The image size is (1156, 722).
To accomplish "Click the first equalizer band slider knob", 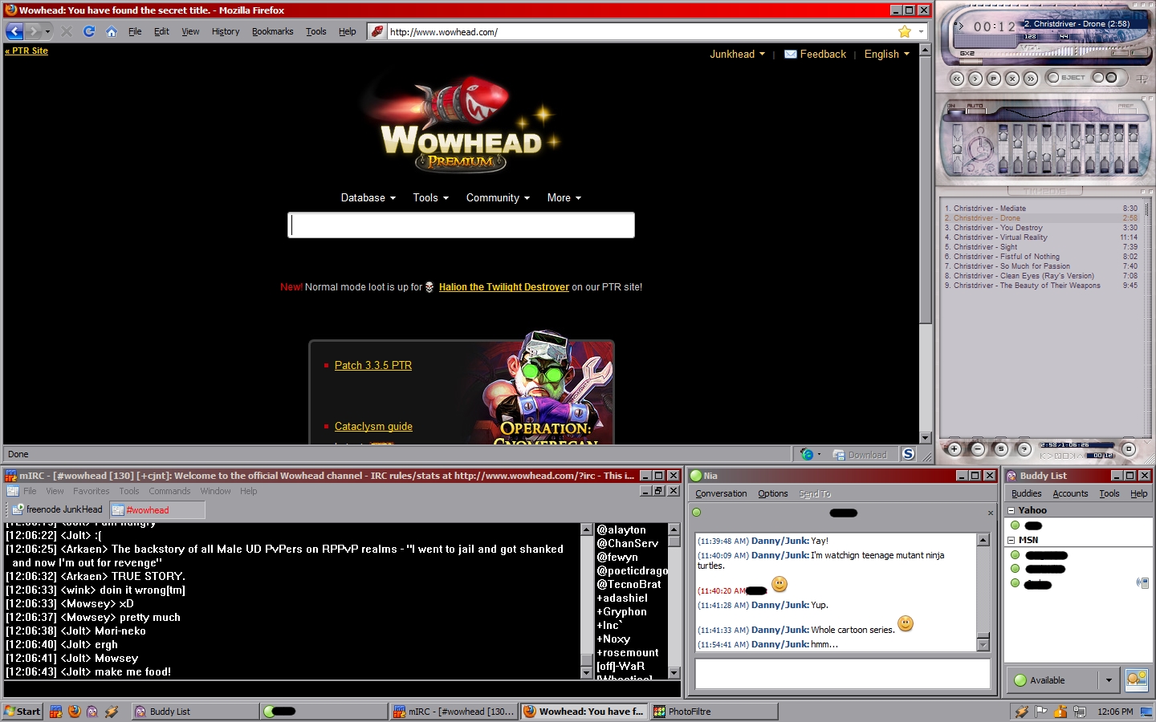I will pyautogui.click(x=1003, y=136).
